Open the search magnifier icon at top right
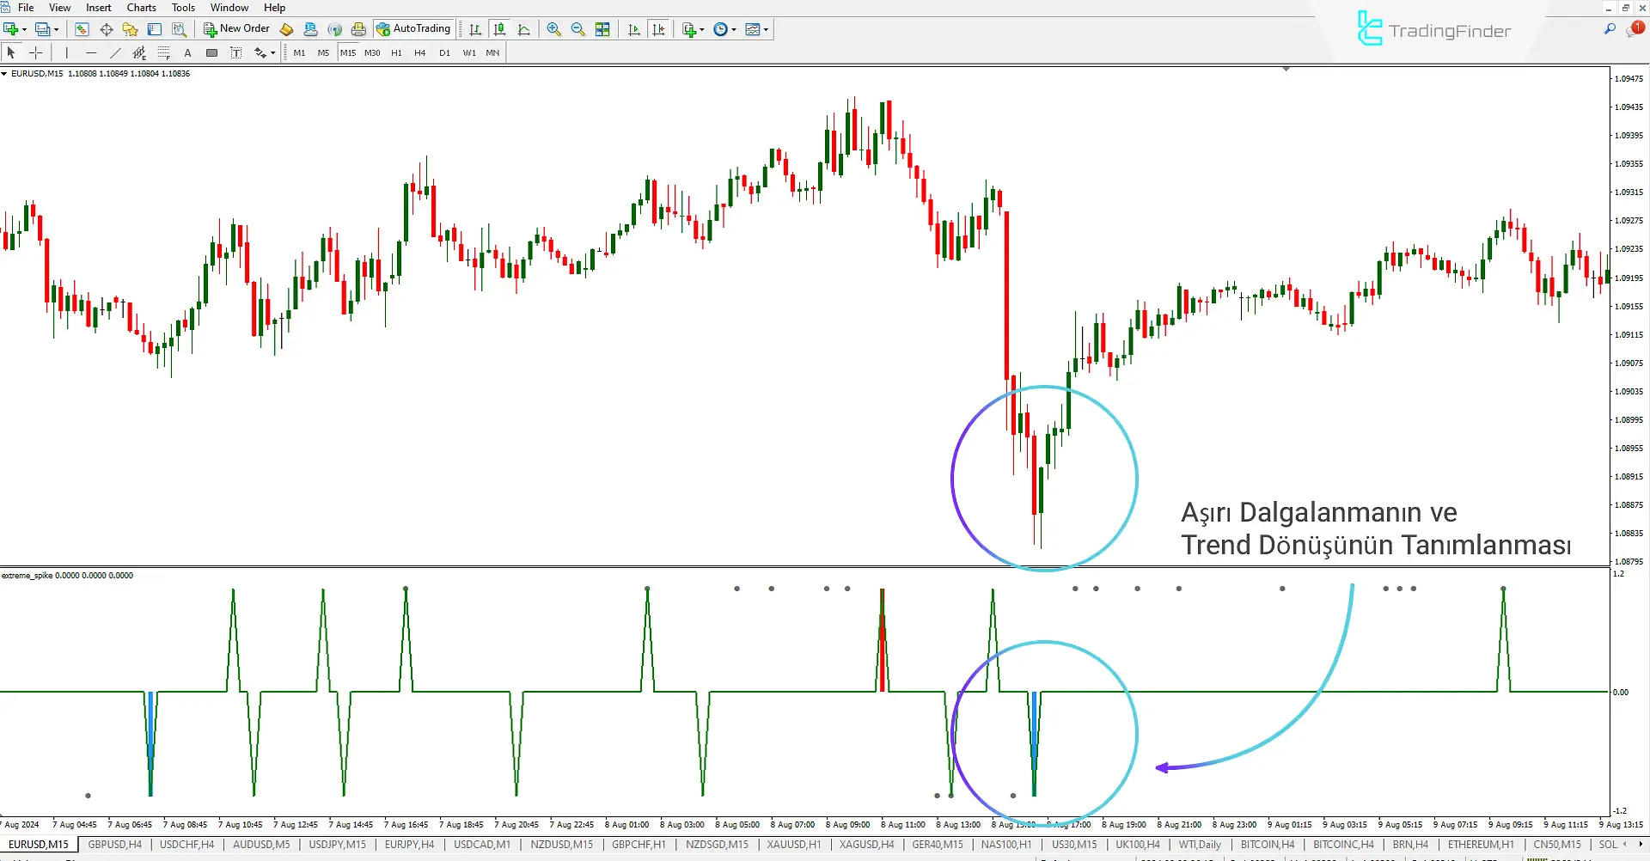This screenshot has width=1650, height=861. (x=1610, y=29)
